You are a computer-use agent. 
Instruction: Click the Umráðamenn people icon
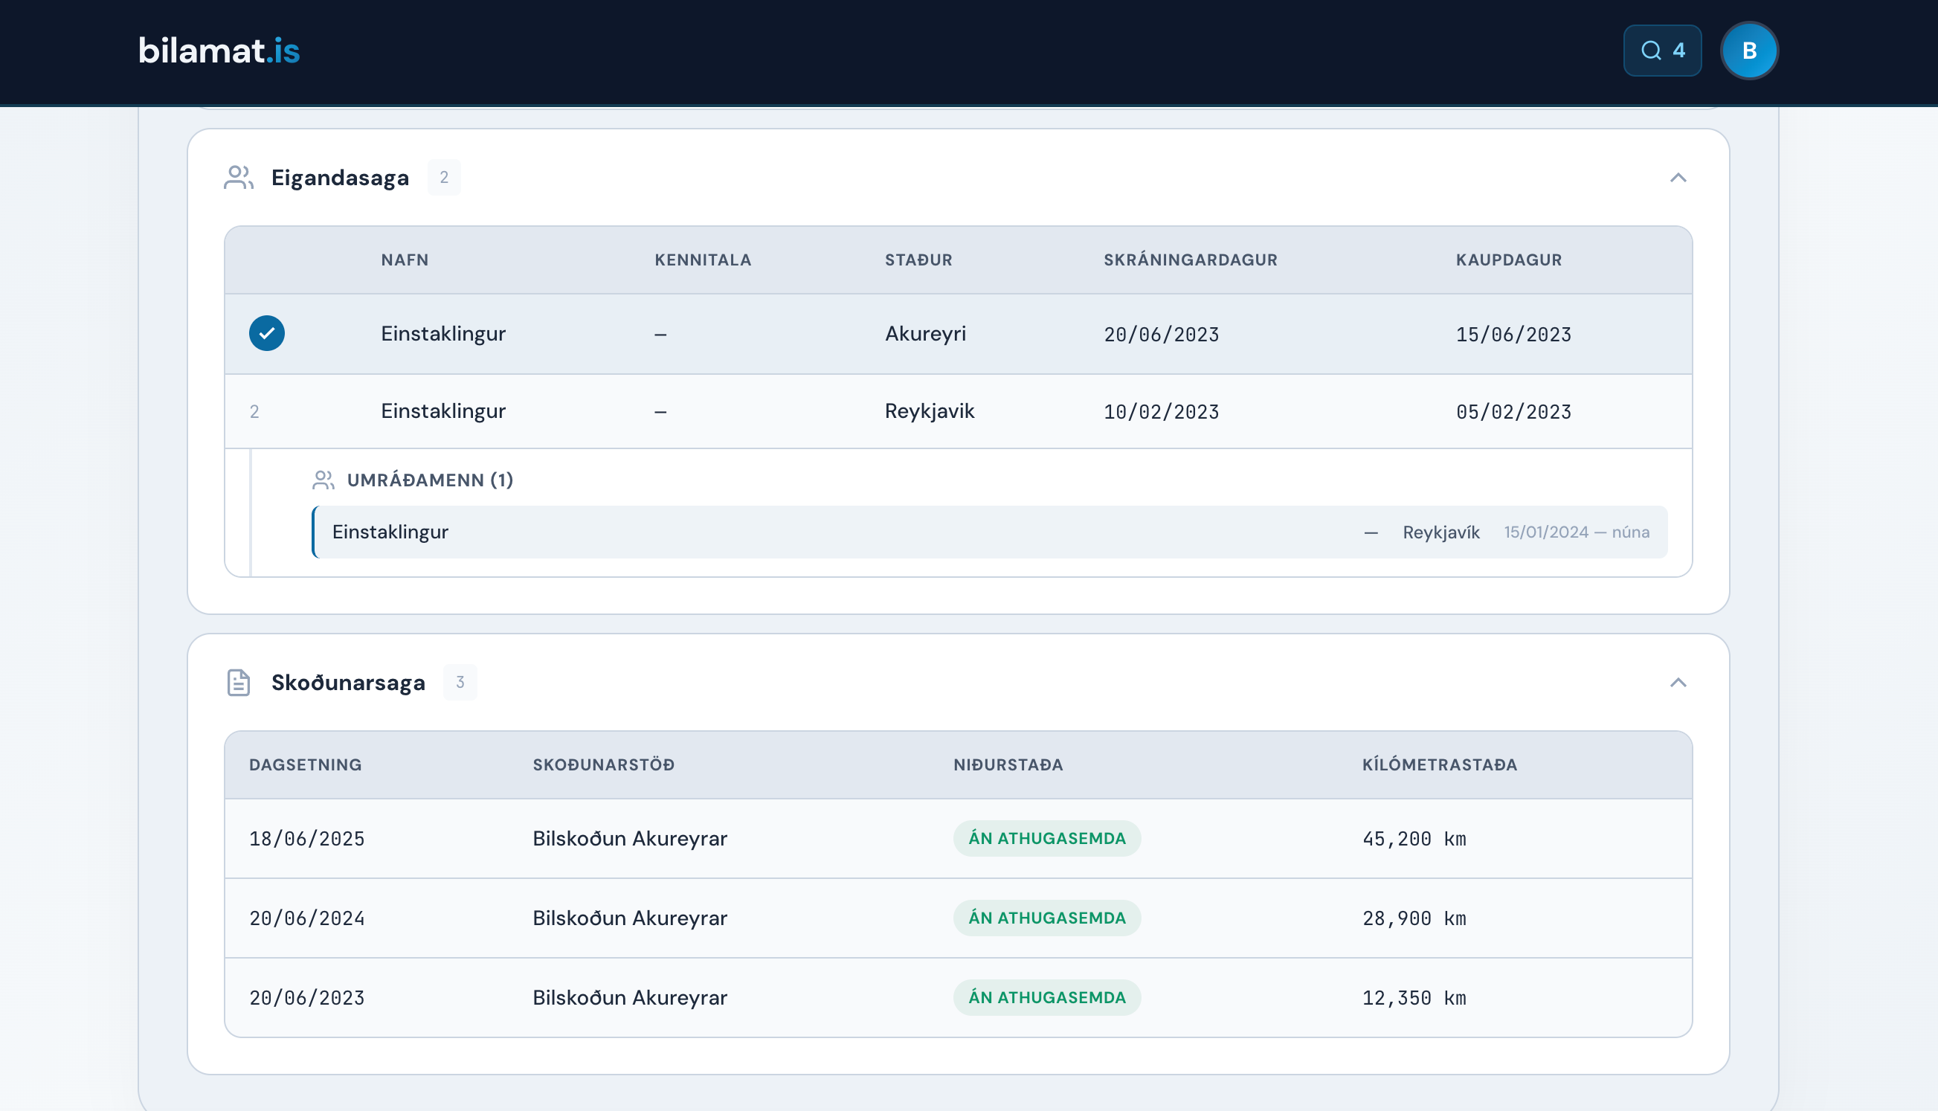(323, 480)
